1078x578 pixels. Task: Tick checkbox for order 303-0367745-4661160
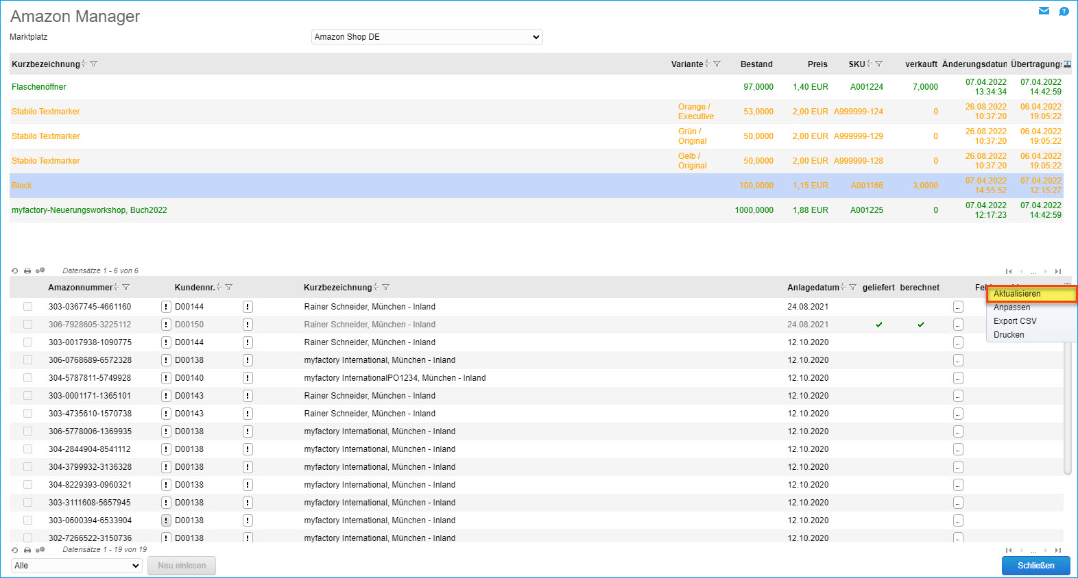pos(27,307)
